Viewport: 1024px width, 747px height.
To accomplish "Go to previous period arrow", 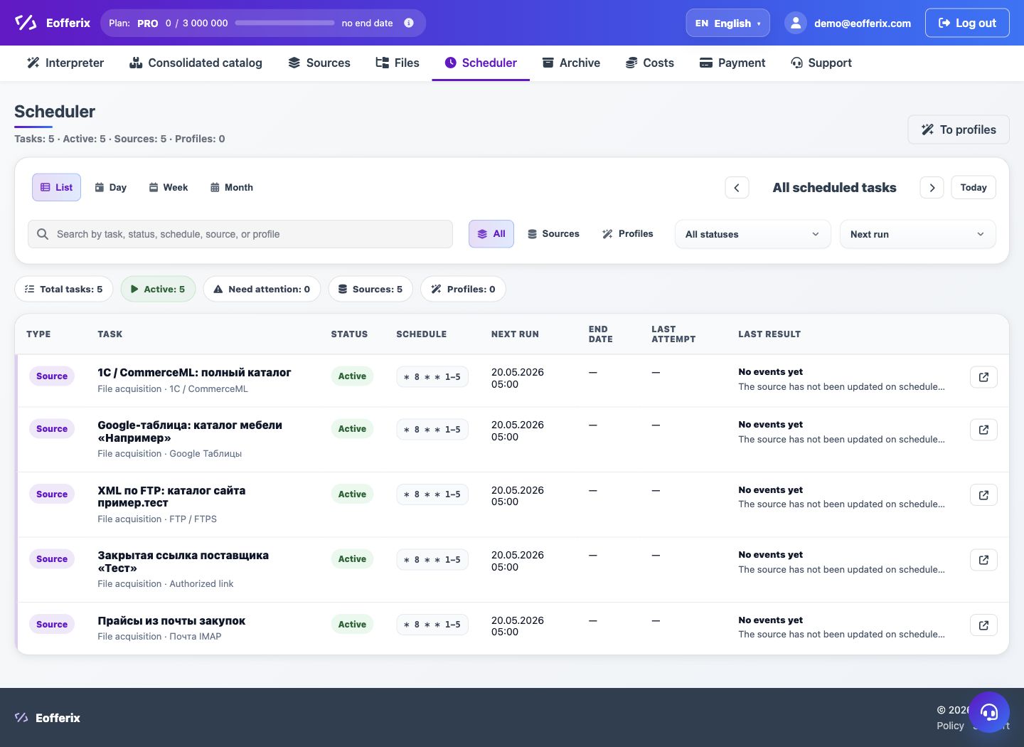I will pyautogui.click(x=737, y=188).
